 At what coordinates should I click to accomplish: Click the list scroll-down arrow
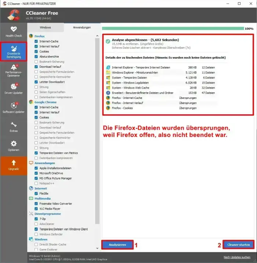point(97,248)
